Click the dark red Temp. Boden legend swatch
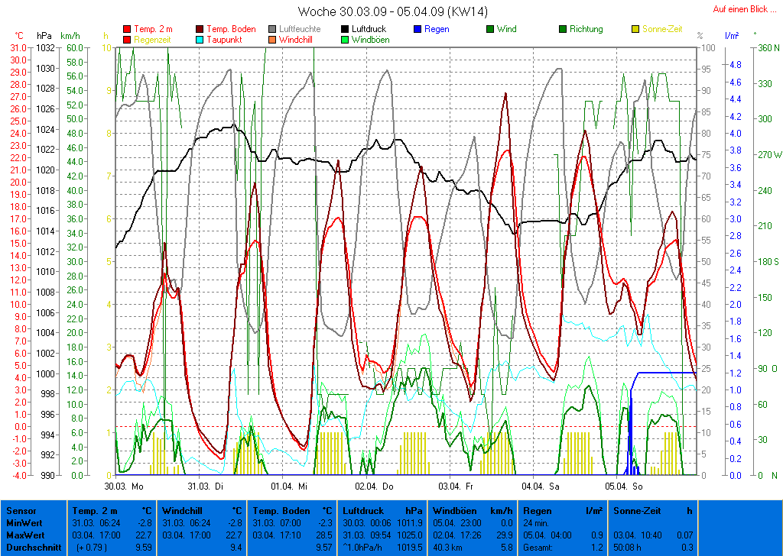Image resolution: width=783 pixels, height=556 pixels. point(200,30)
